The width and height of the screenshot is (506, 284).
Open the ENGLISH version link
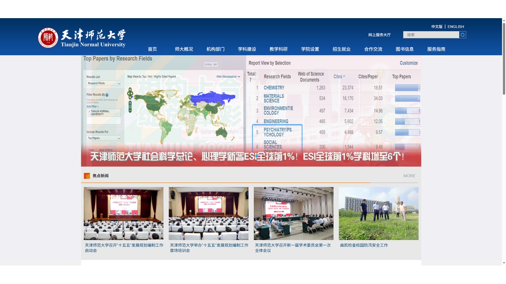pos(455,26)
